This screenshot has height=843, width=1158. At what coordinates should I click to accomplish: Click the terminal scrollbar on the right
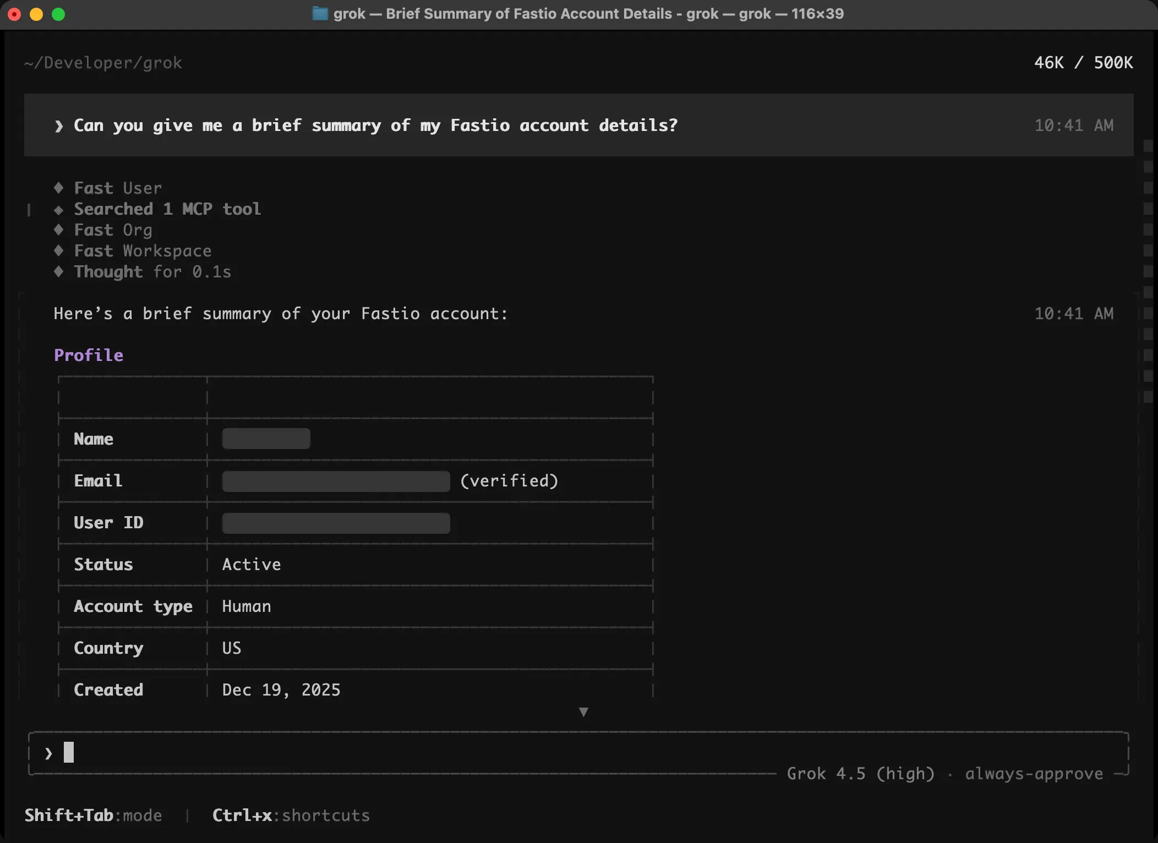pyautogui.click(x=1148, y=271)
